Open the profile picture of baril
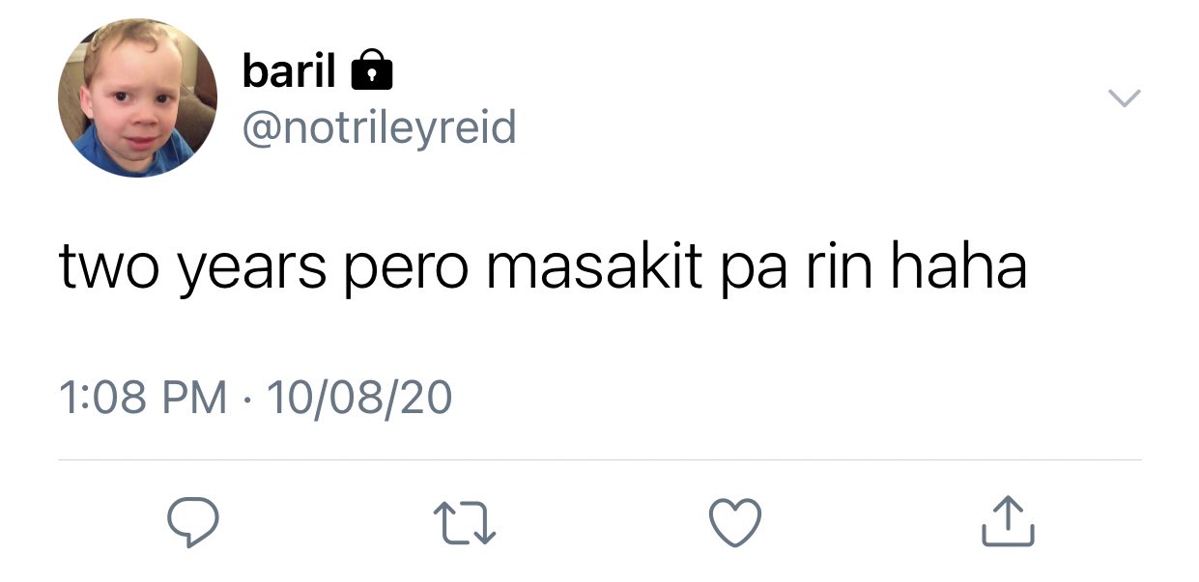The image size is (1199, 582). [137, 98]
